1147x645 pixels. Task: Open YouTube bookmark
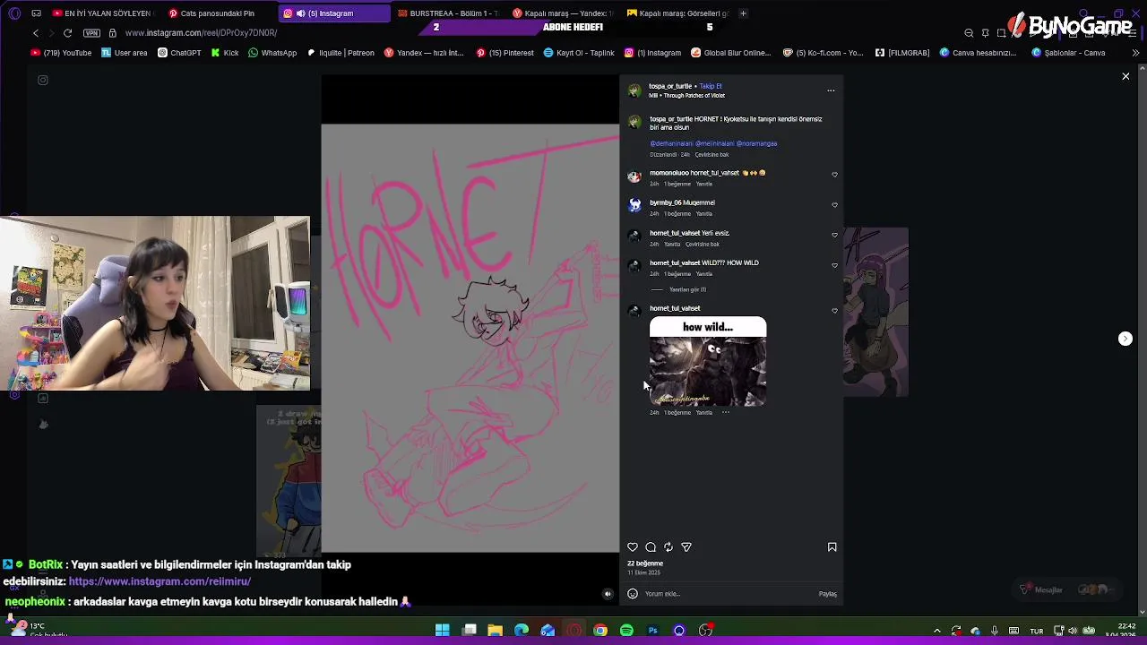click(61, 53)
